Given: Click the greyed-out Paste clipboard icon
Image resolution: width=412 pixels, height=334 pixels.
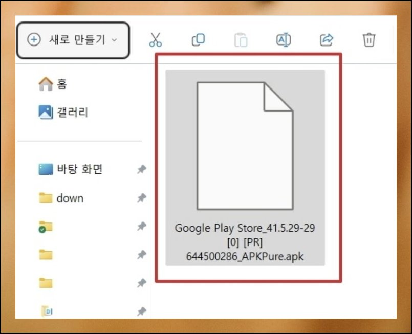Looking at the screenshot, I should 241,40.
